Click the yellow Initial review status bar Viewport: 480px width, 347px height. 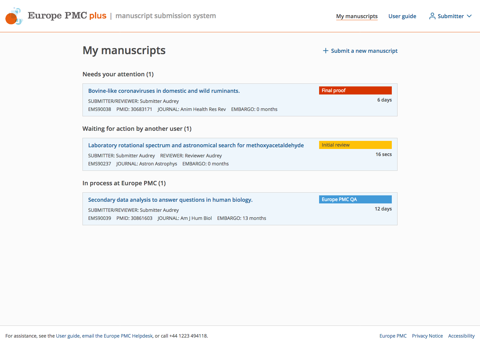point(355,145)
